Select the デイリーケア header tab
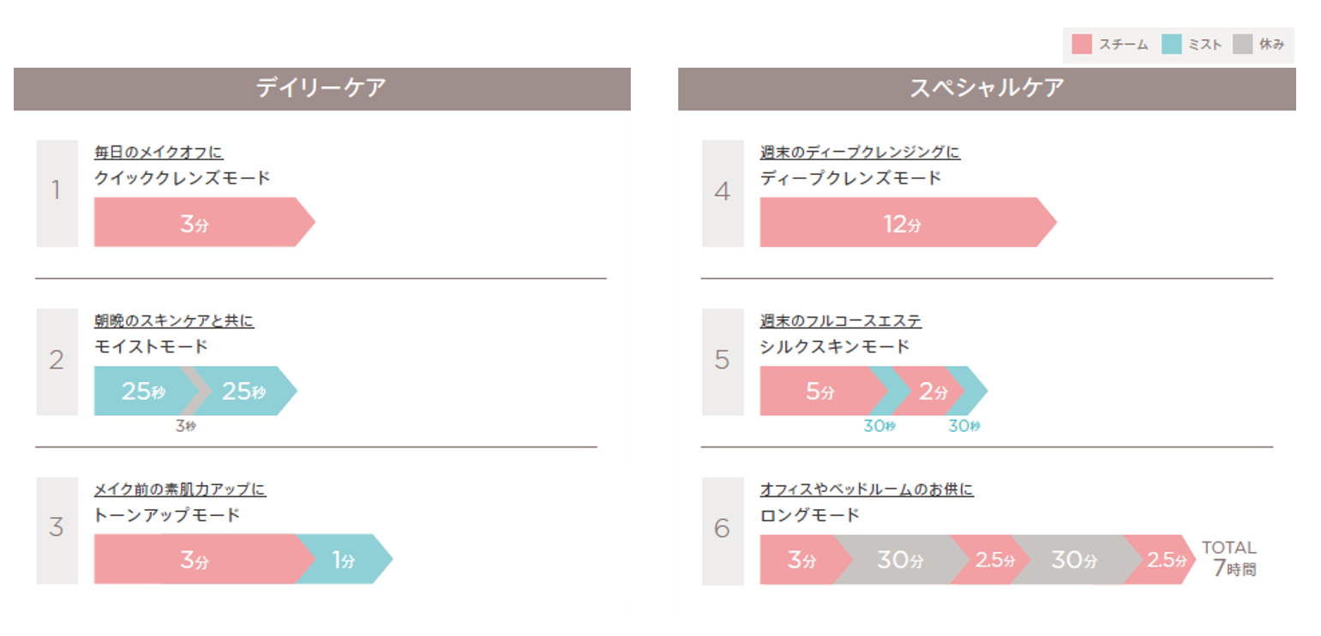Viewport: 1321px width, 636px height. point(322,89)
